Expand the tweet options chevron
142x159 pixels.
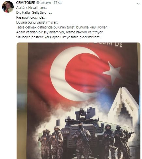point(138,4)
